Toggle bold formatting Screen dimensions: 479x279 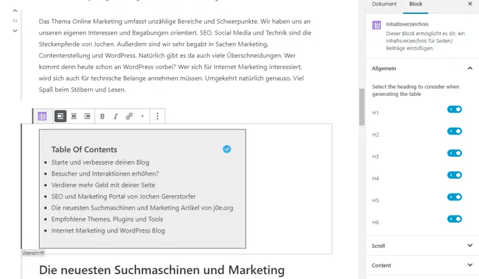102,116
